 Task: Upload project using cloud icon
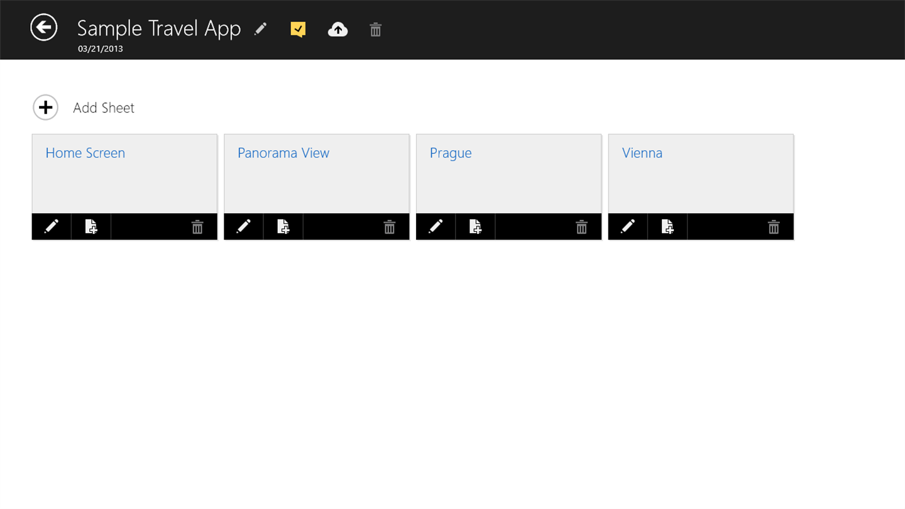[337, 29]
